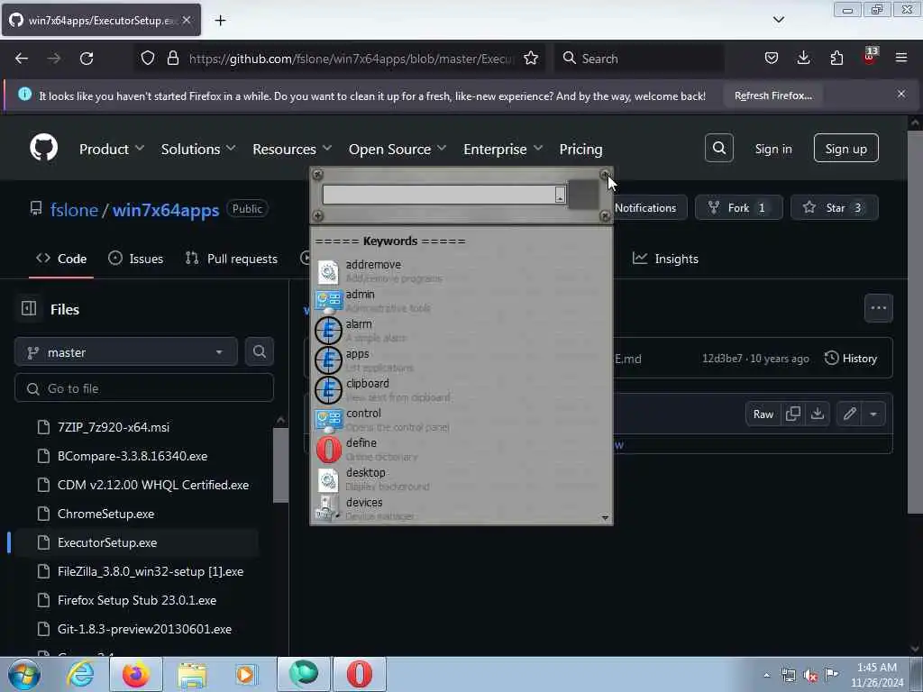923x692 pixels.
Task: Click the Go to file field
Action: [x=144, y=388]
